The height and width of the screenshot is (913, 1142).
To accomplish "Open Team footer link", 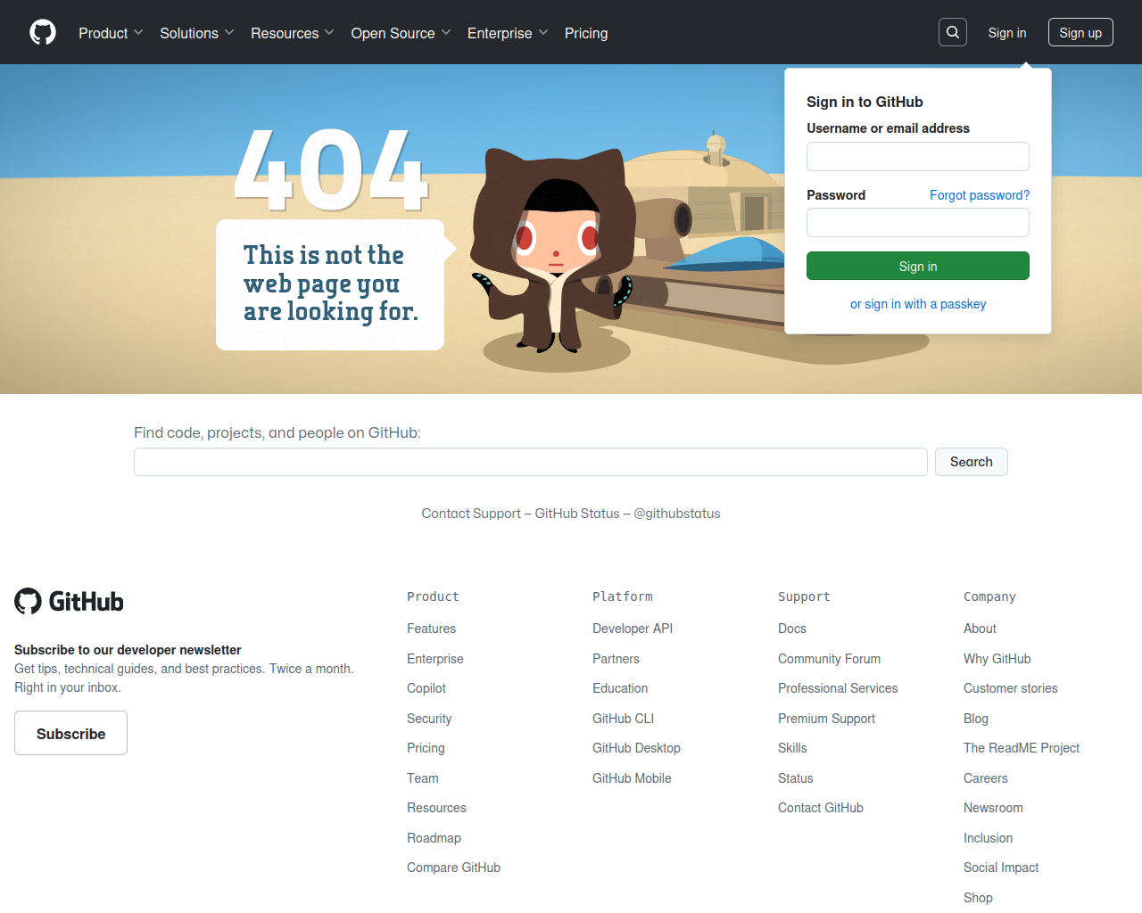I will point(423,778).
